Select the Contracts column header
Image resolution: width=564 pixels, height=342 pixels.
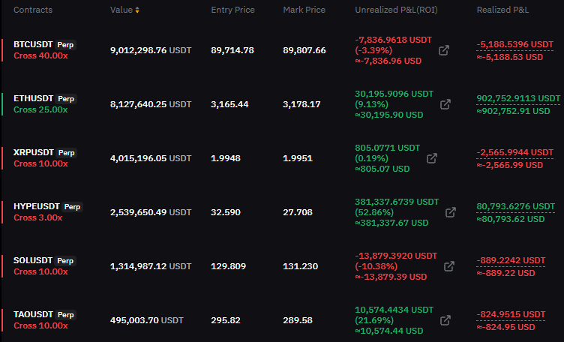(33, 10)
